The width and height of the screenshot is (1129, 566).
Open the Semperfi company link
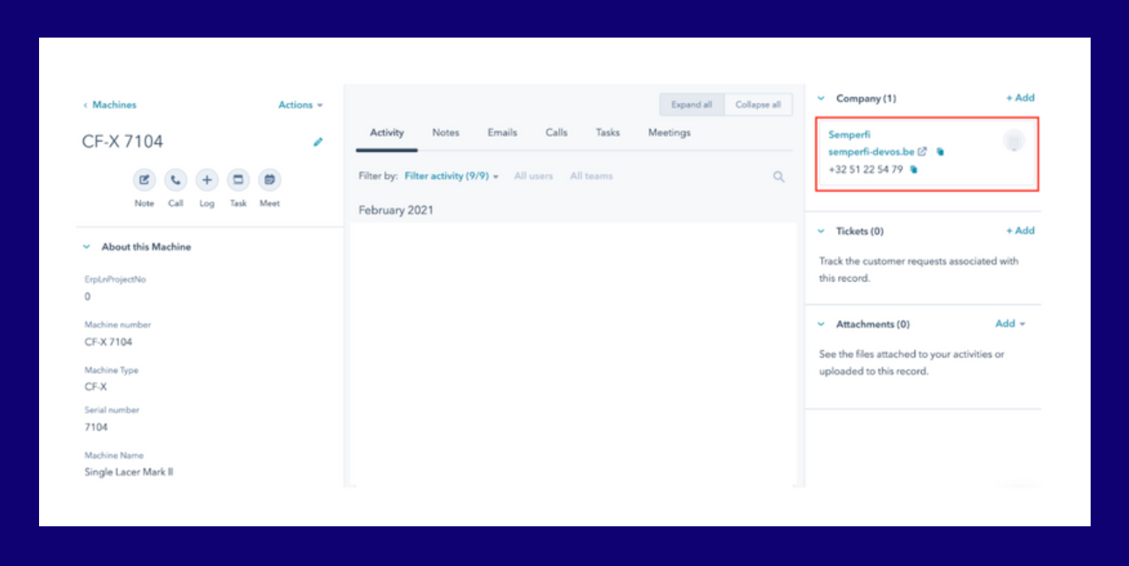[x=849, y=135]
